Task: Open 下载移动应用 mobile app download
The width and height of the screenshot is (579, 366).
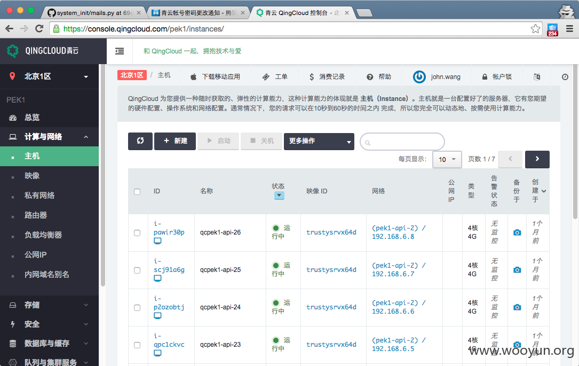Action: tap(215, 76)
